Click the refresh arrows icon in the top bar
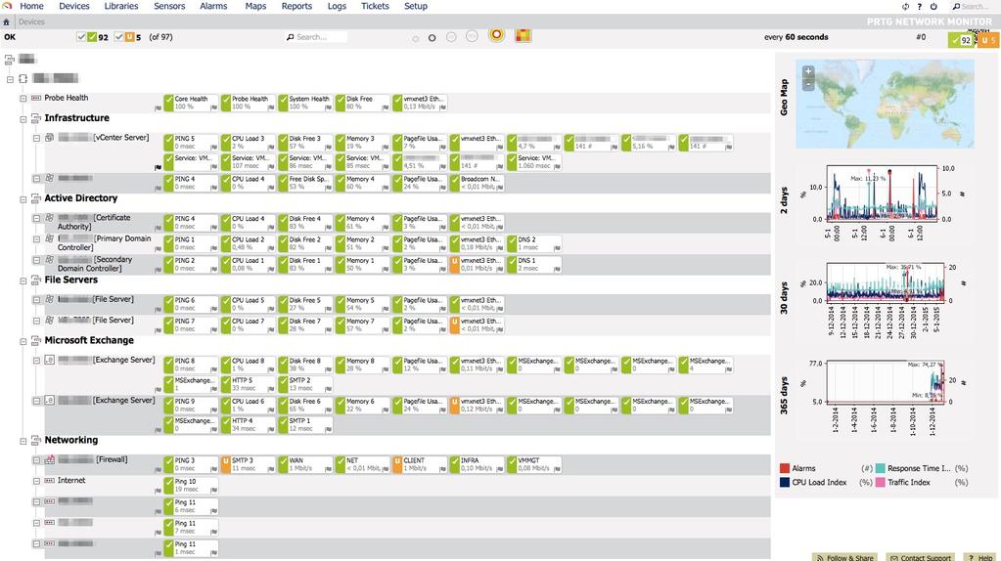This screenshot has width=1001, height=561. tap(905, 7)
